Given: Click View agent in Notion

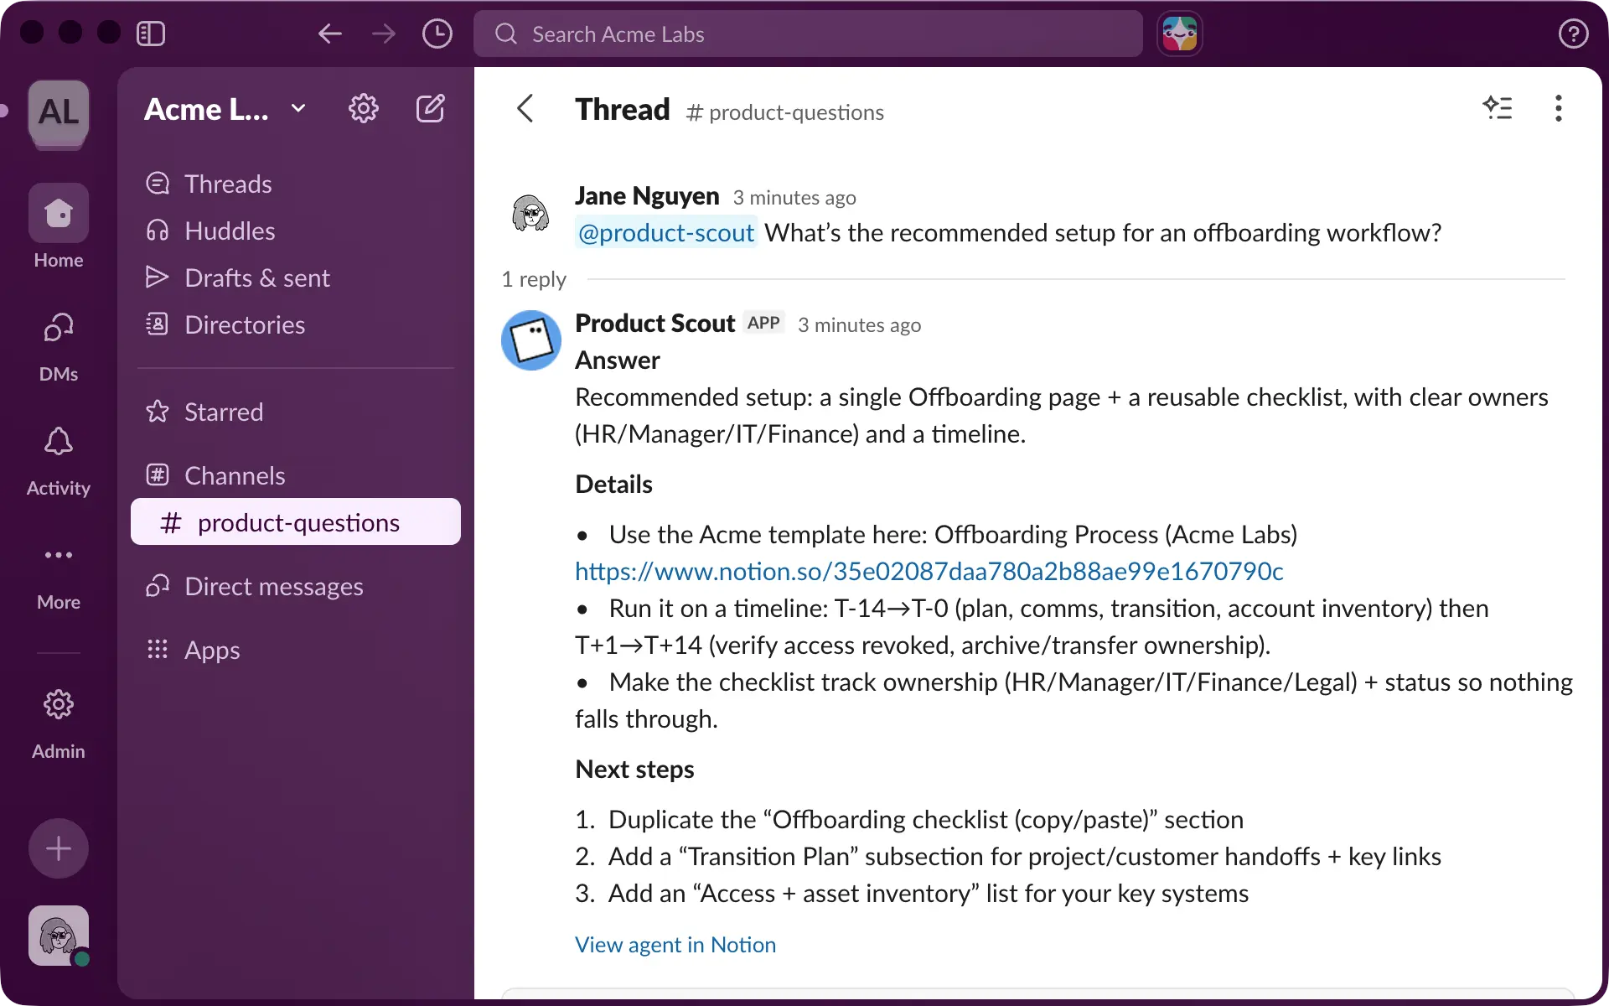Looking at the screenshot, I should pyautogui.click(x=675, y=945).
